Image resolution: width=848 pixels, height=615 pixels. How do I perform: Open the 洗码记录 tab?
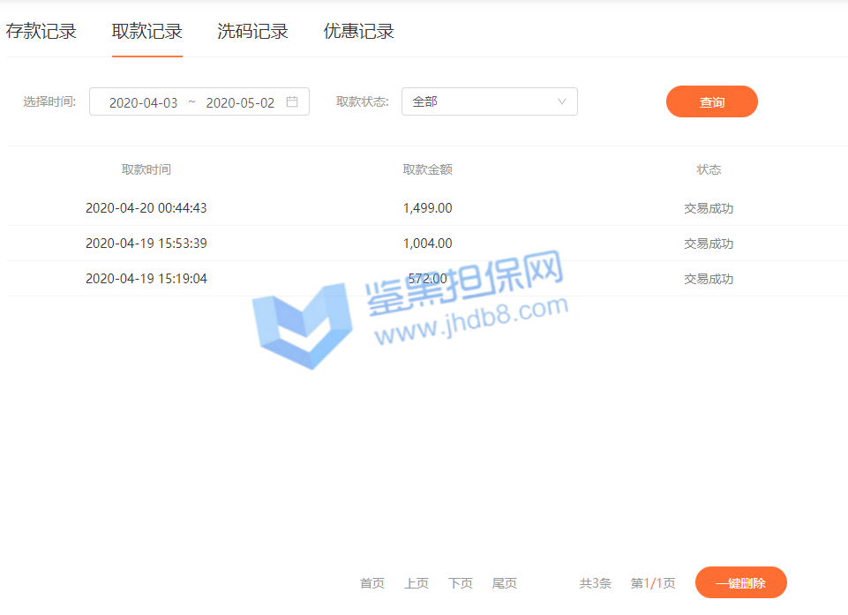click(252, 32)
